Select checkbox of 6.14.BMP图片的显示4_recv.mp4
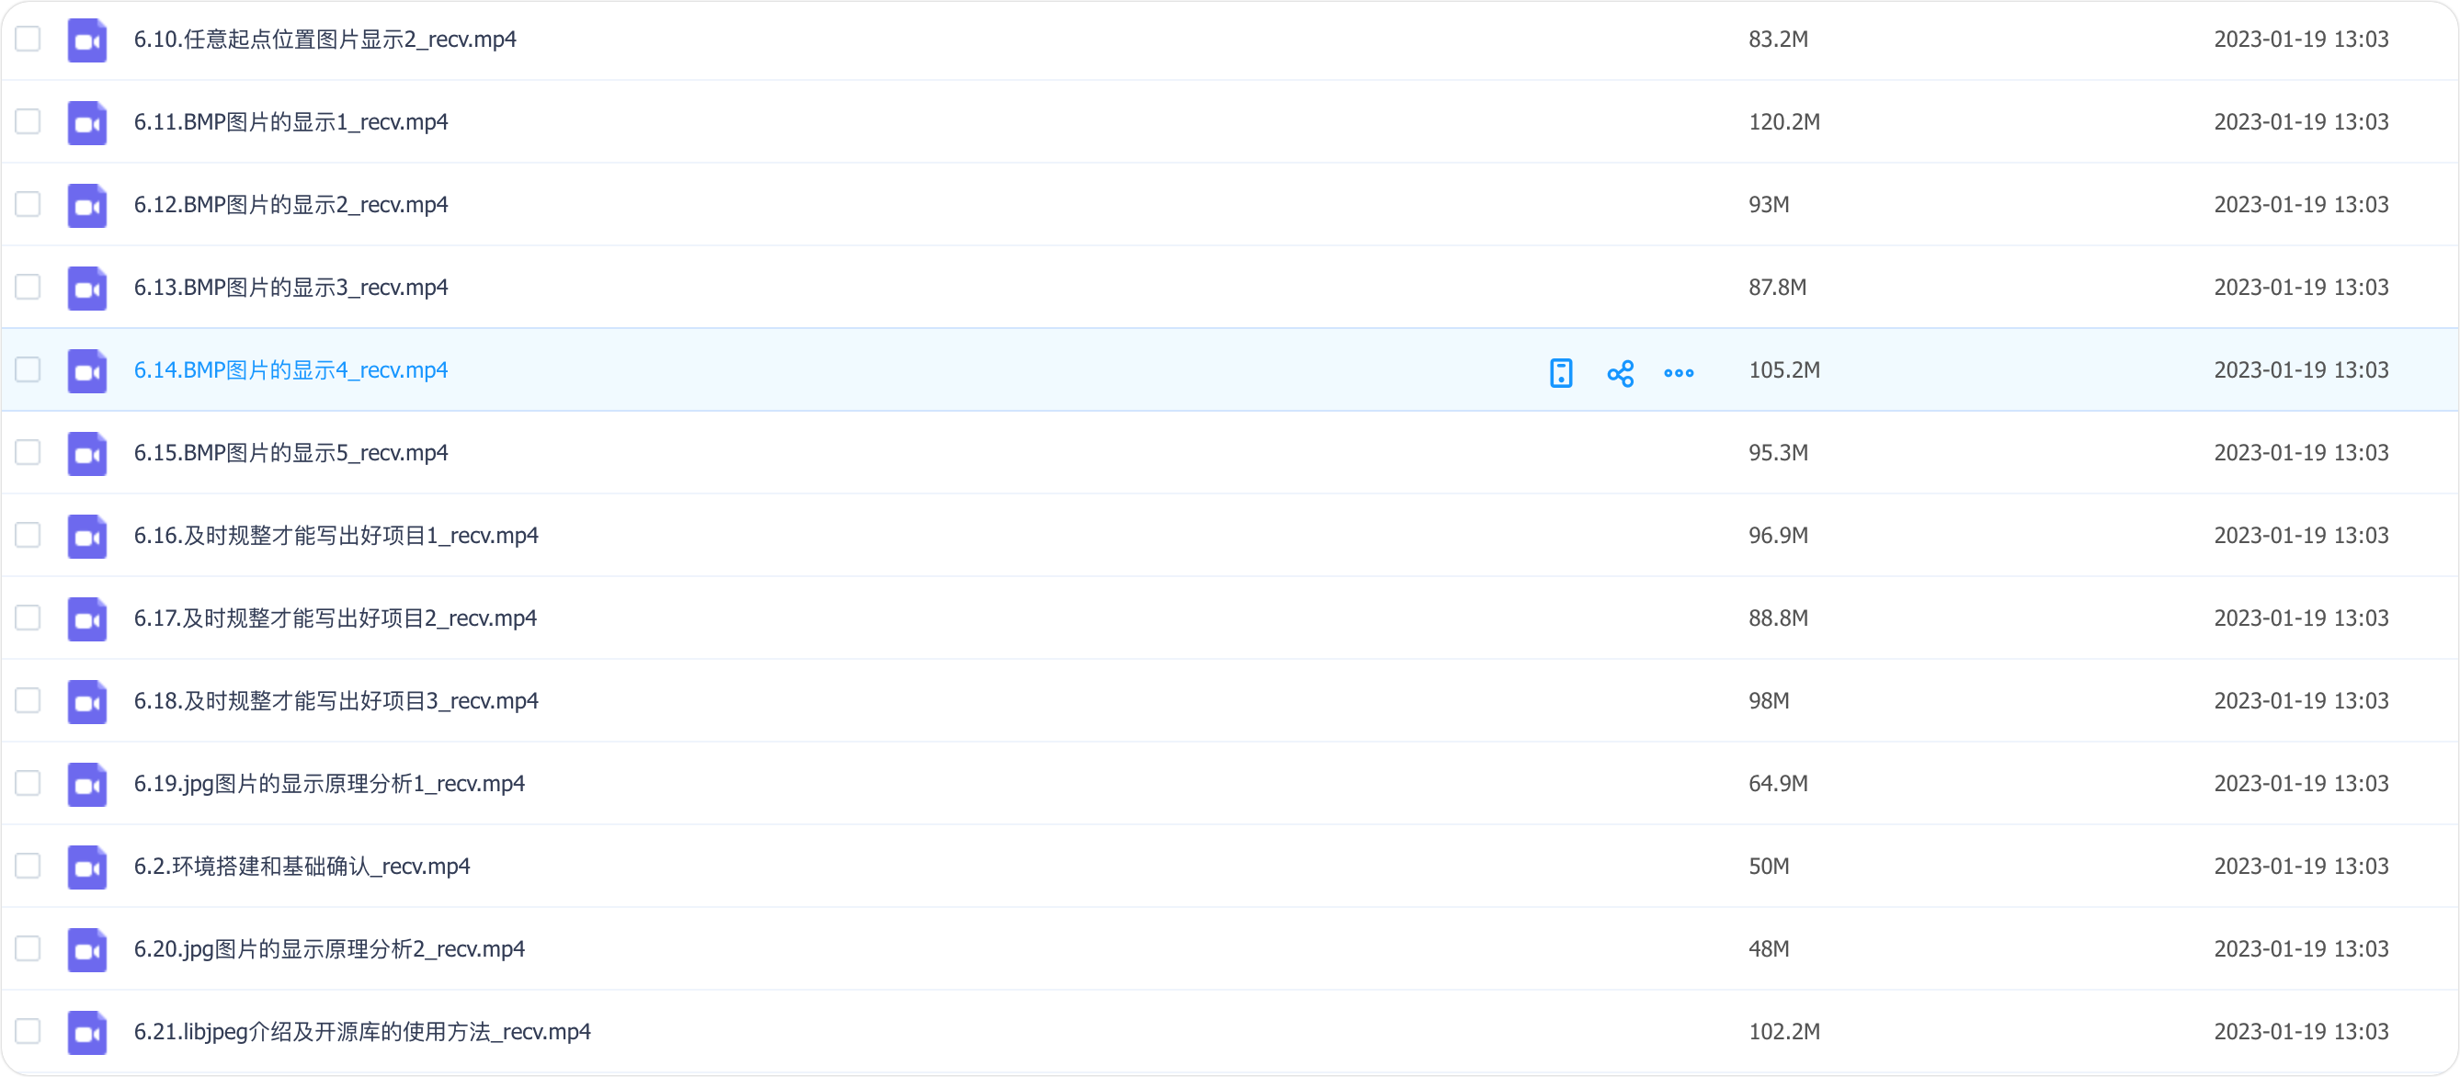Image resolution: width=2460 pixels, height=1077 pixels. [x=28, y=369]
